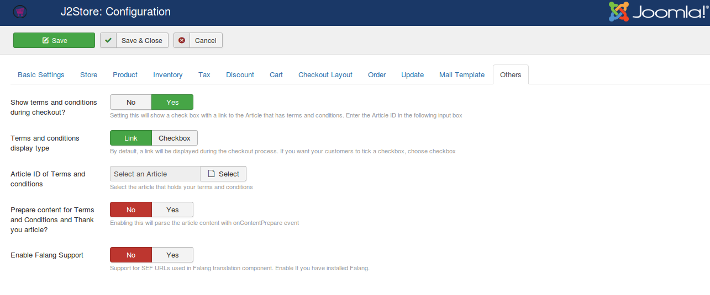This screenshot has width=710, height=295.
Task: Enable Falang Support with Yes
Action: click(x=172, y=255)
